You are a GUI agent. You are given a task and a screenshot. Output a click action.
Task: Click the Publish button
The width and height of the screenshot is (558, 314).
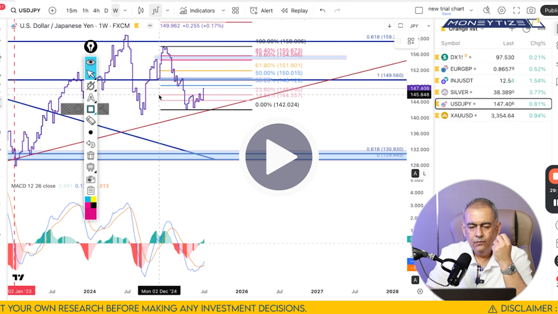tap(550, 10)
